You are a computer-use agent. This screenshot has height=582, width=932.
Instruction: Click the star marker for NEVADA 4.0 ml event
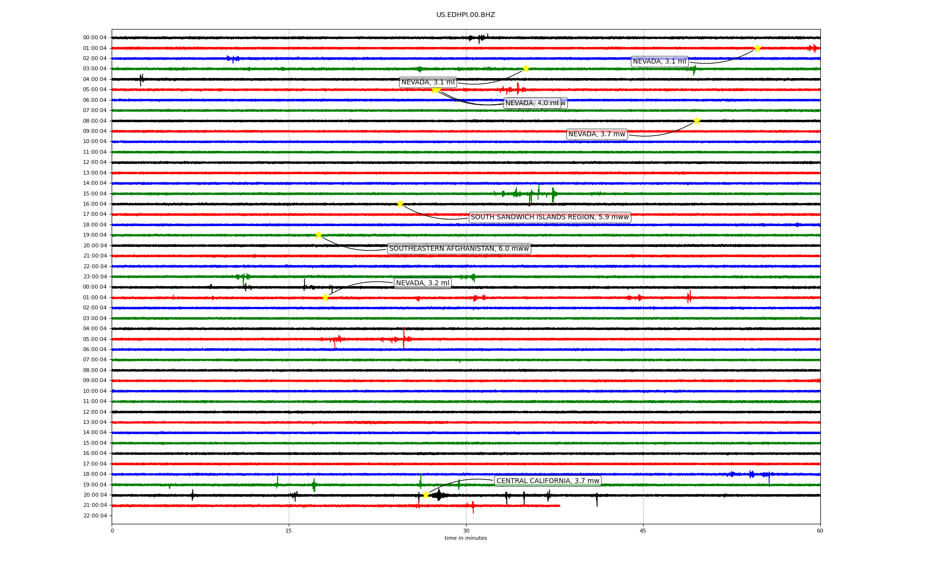pos(435,89)
